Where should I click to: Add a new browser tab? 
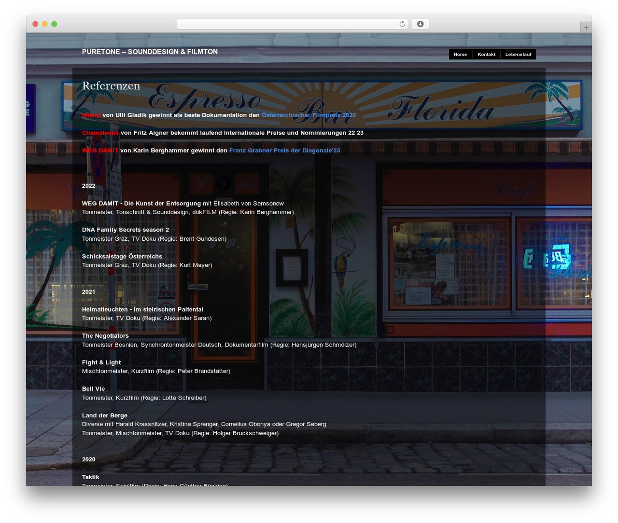tap(586, 28)
